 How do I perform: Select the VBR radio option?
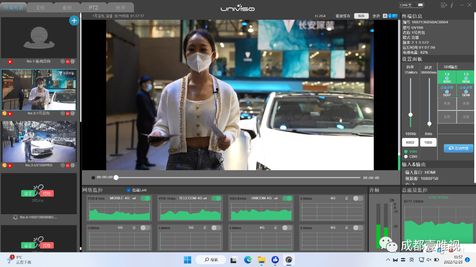pyautogui.click(x=406, y=151)
